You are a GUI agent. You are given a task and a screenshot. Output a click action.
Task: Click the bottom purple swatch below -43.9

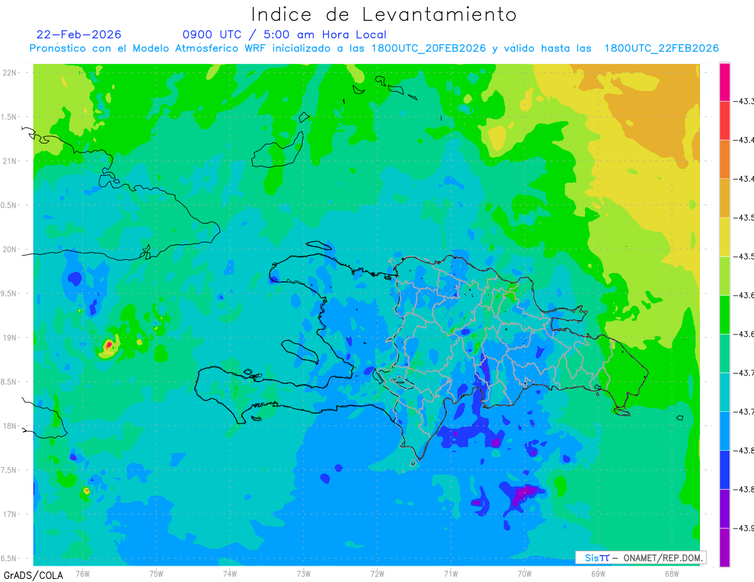point(724,547)
